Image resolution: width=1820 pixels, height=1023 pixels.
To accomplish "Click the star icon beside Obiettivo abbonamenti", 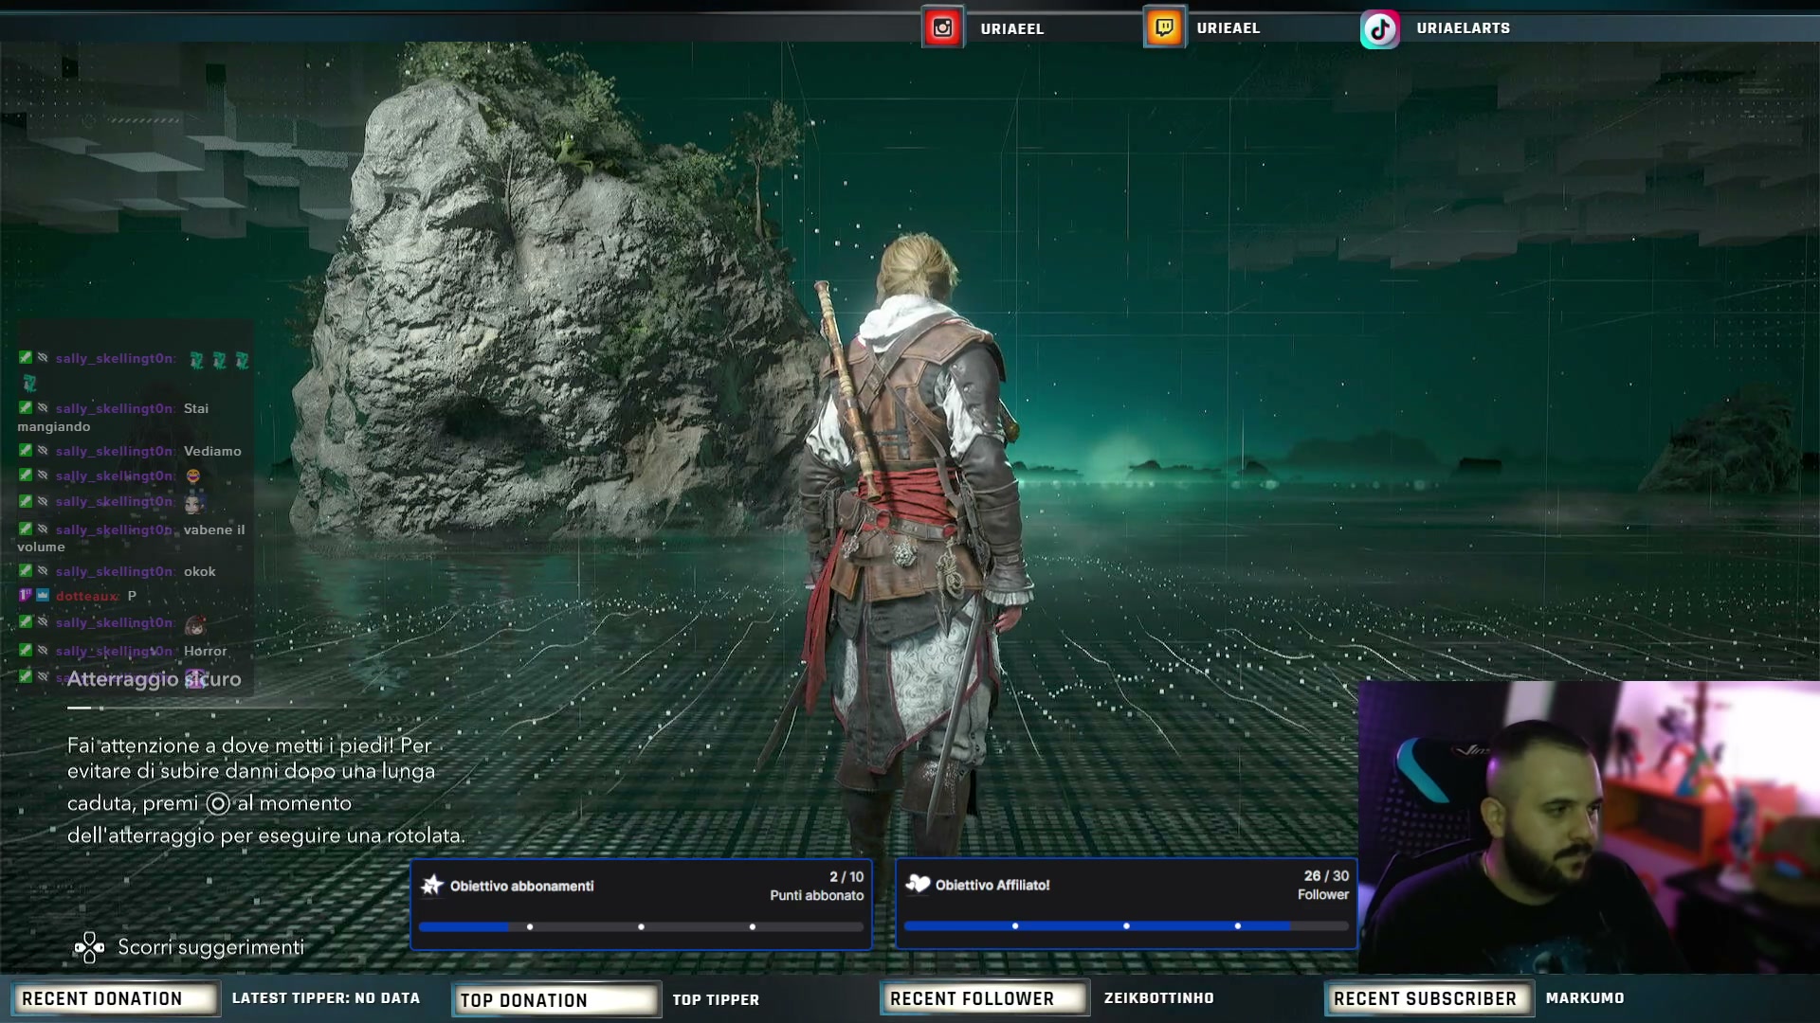I will 432,885.
